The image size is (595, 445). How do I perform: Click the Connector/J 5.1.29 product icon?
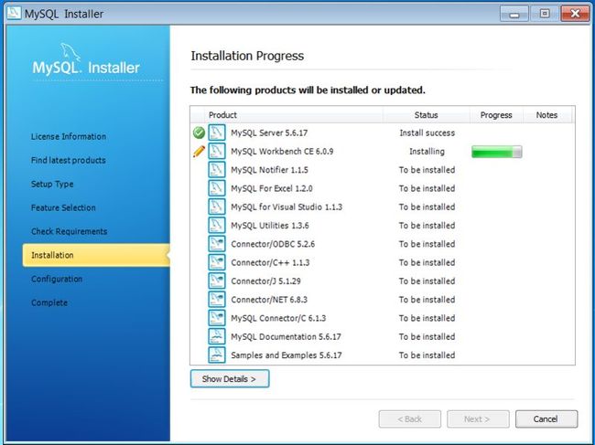(217, 281)
